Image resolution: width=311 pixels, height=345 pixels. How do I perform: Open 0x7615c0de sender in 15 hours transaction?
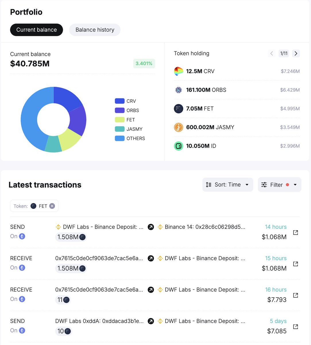coord(99,258)
